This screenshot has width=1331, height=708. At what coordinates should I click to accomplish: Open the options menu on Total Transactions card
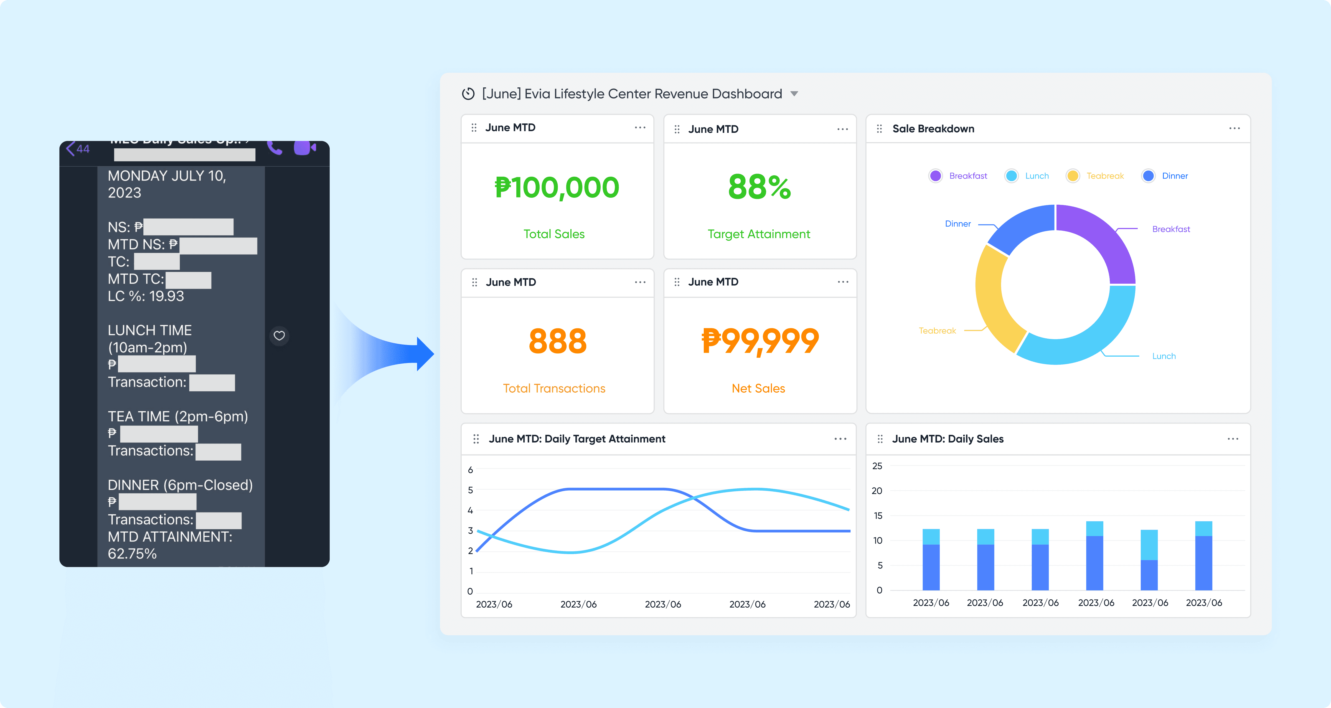point(640,282)
